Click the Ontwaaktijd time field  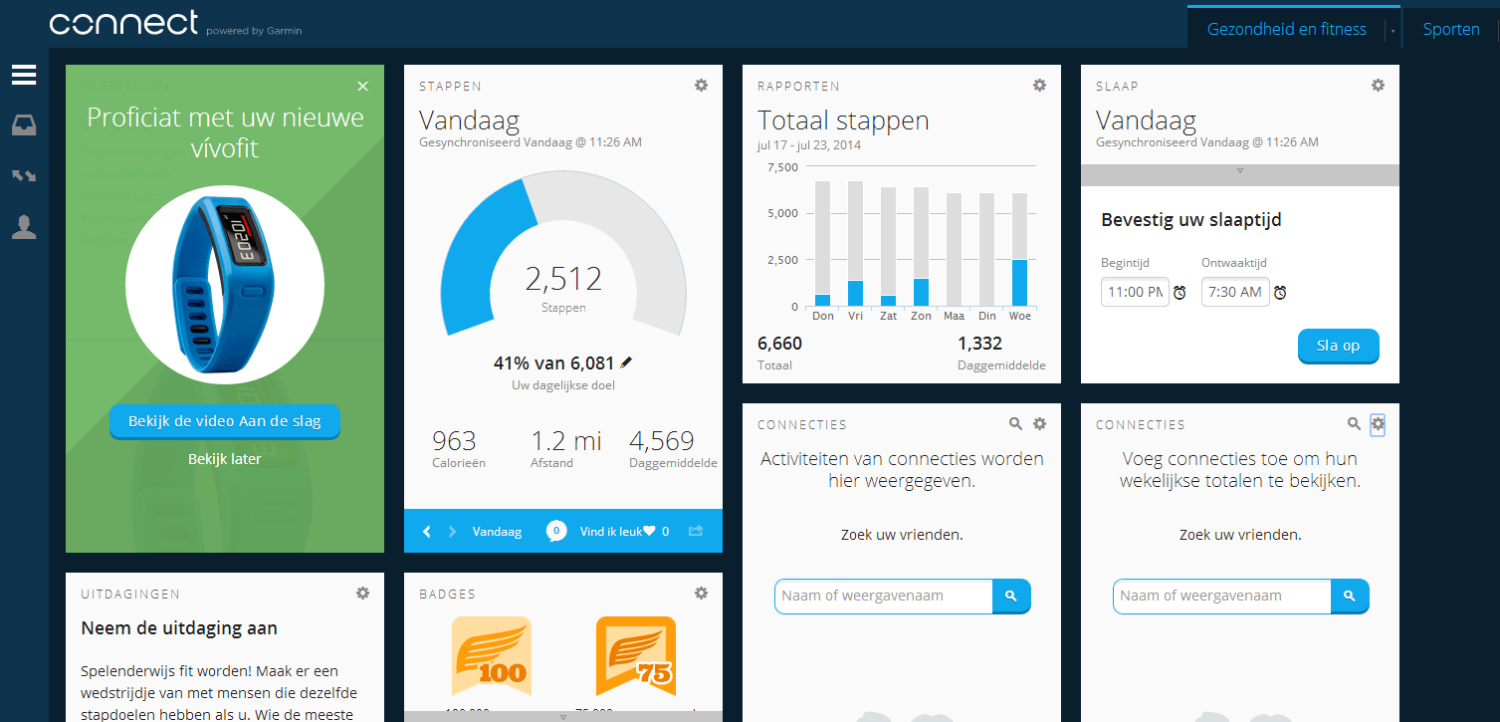pyautogui.click(x=1235, y=292)
